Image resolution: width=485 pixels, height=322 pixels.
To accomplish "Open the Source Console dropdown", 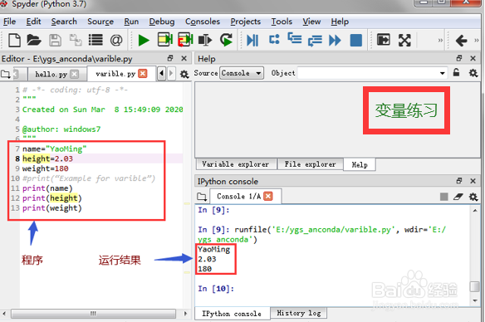I will [242, 73].
